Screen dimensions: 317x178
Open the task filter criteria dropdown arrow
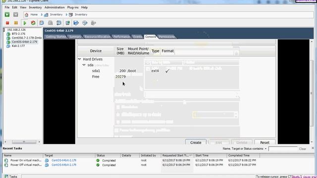click(x=265, y=149)
